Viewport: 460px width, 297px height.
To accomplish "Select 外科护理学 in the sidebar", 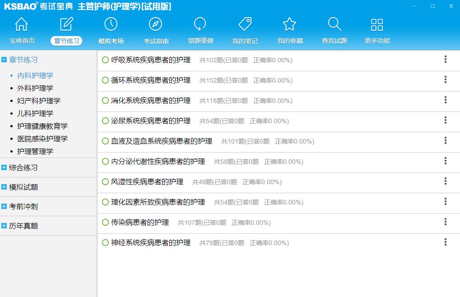I will click(35, 88).
